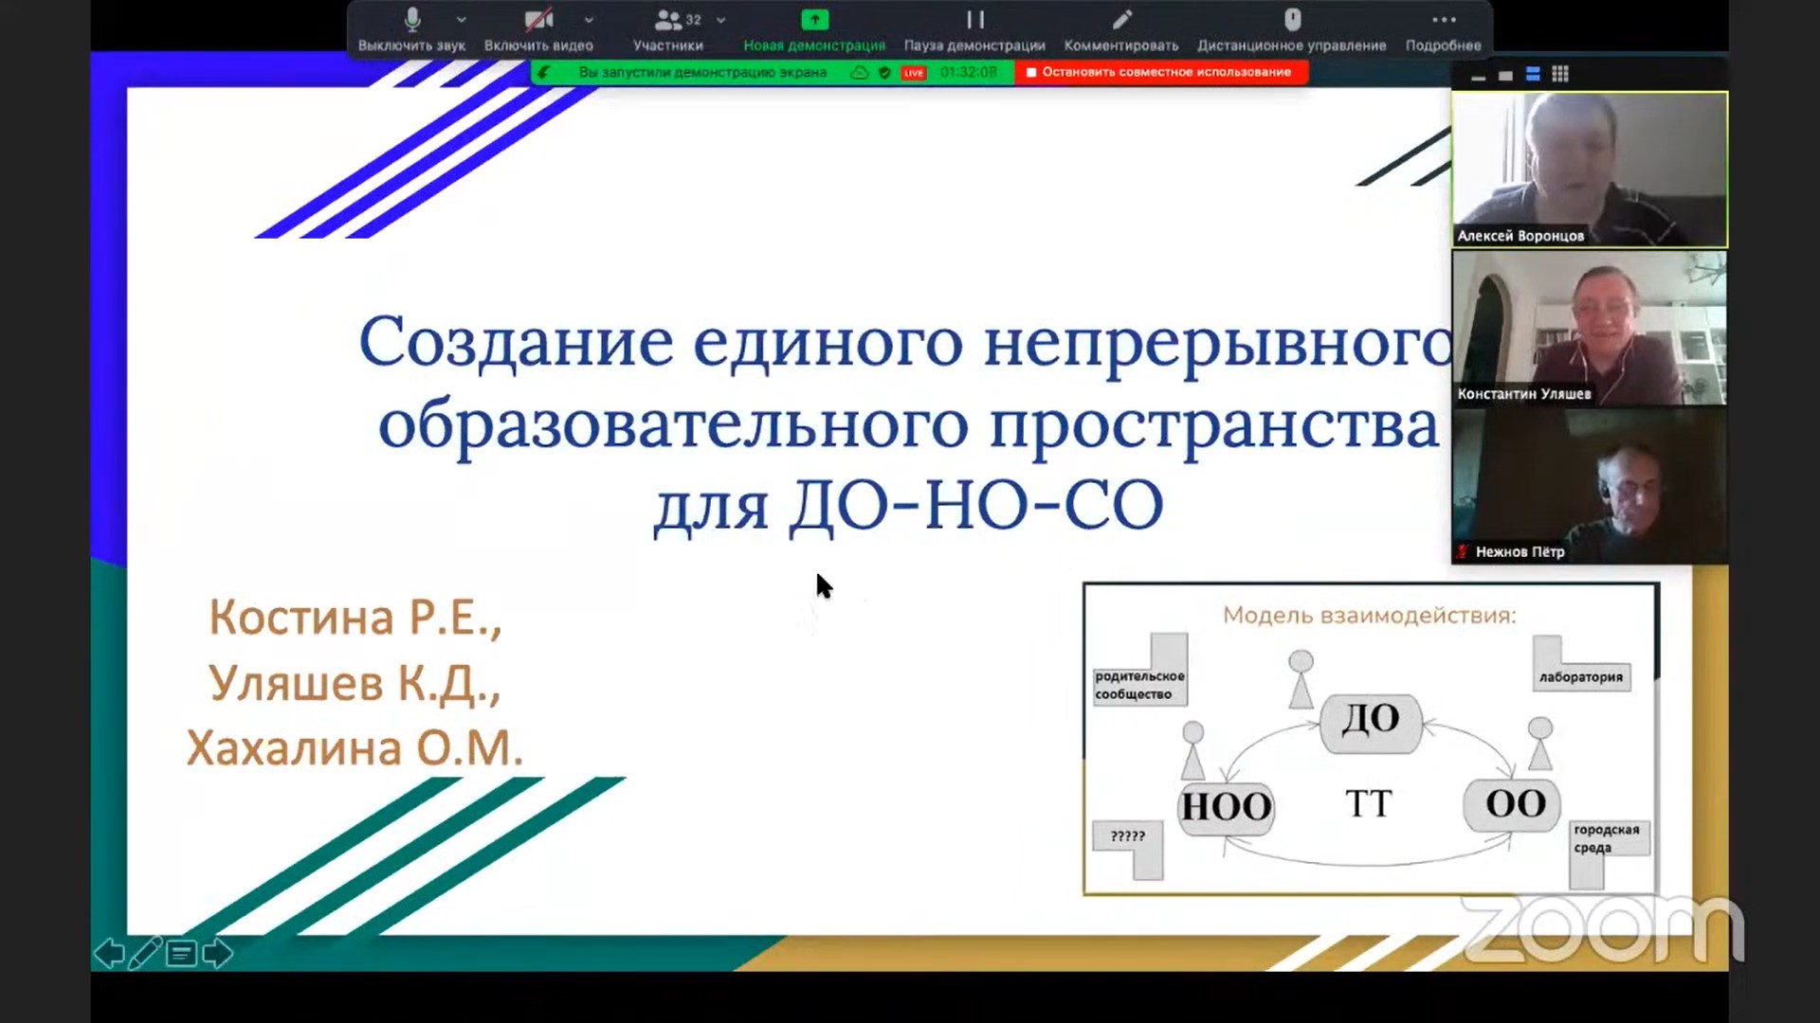
Task: Open speaker notes icon beside slide arrows
Action: [180, 955]
